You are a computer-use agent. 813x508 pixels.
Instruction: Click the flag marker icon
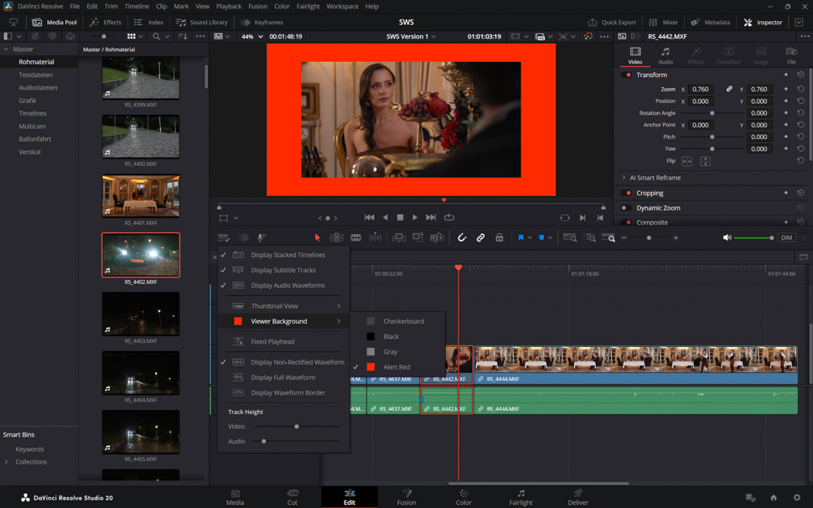tap(520, 238)
